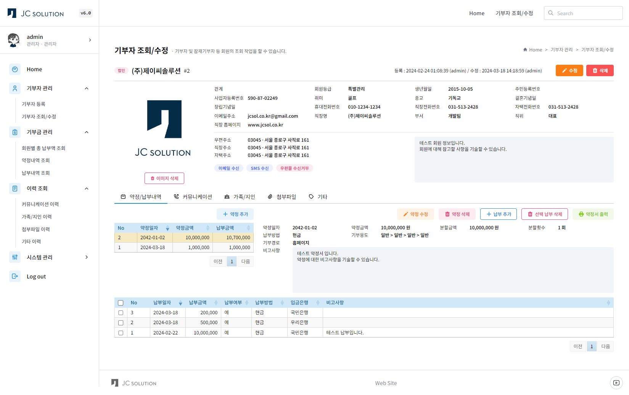
Task: Switch to the 커뮤니케이션 tab
Action: coord(193,197)
